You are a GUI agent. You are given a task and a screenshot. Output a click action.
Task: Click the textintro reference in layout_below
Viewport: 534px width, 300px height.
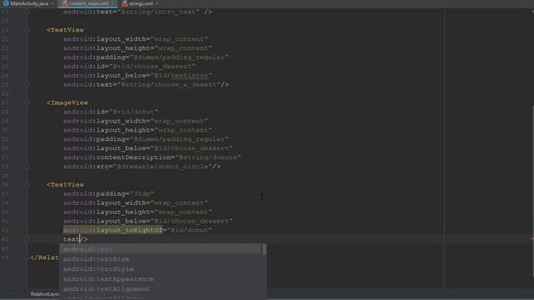[x=189, y=76]
